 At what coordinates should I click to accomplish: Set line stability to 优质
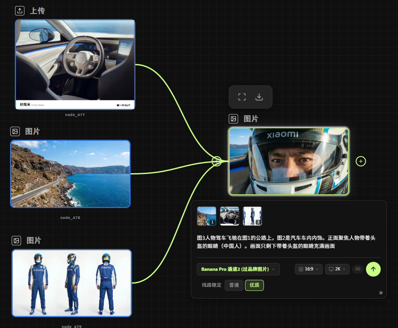tap(254, 285)
